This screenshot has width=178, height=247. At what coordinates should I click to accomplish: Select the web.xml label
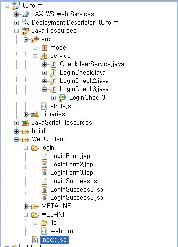point(63,231)
